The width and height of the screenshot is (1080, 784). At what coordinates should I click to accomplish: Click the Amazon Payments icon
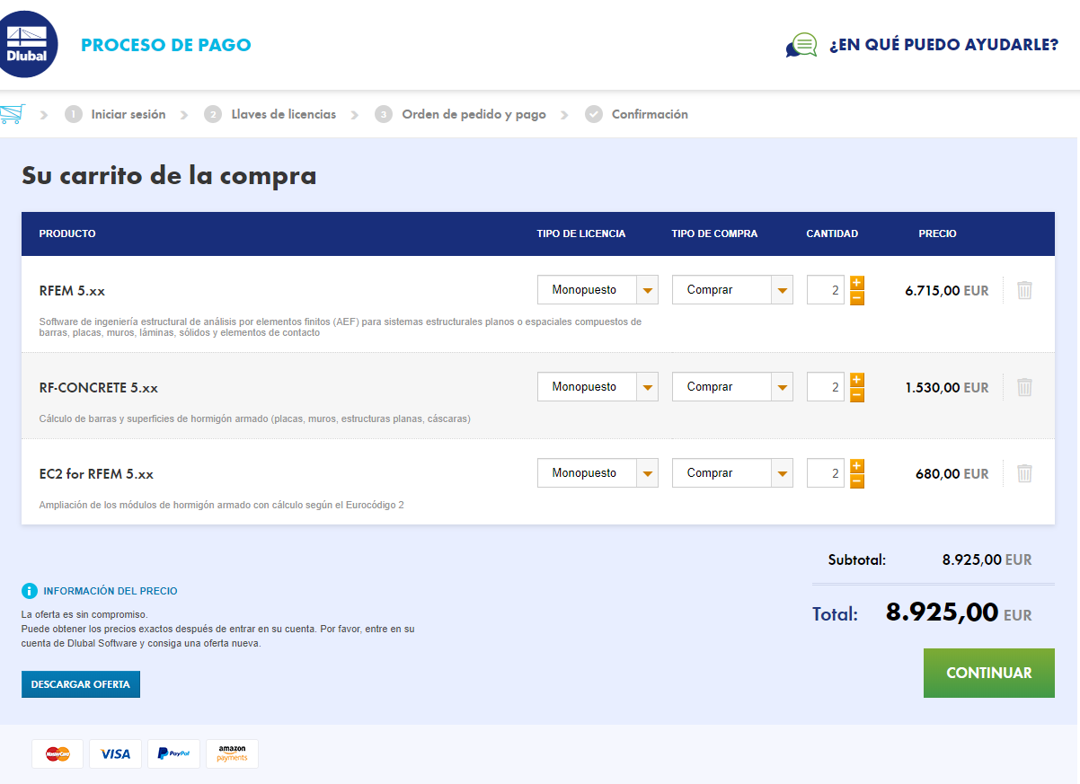tap(231, 753)
